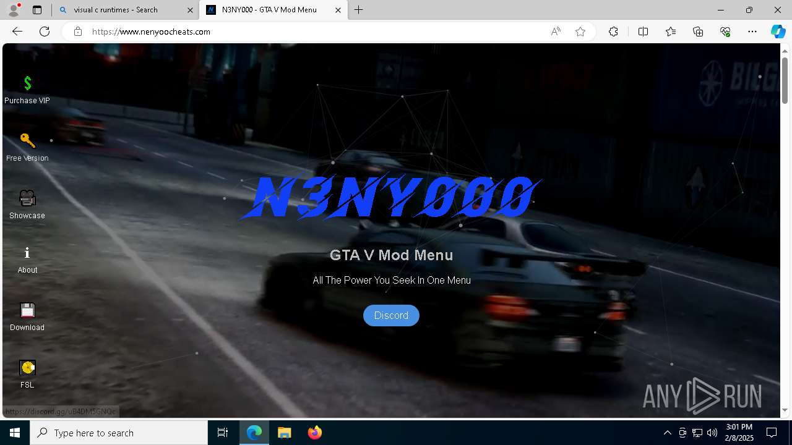The image size is (792, 445).
Task: Show hidden system tray icons
Action: tap(667, 433)
